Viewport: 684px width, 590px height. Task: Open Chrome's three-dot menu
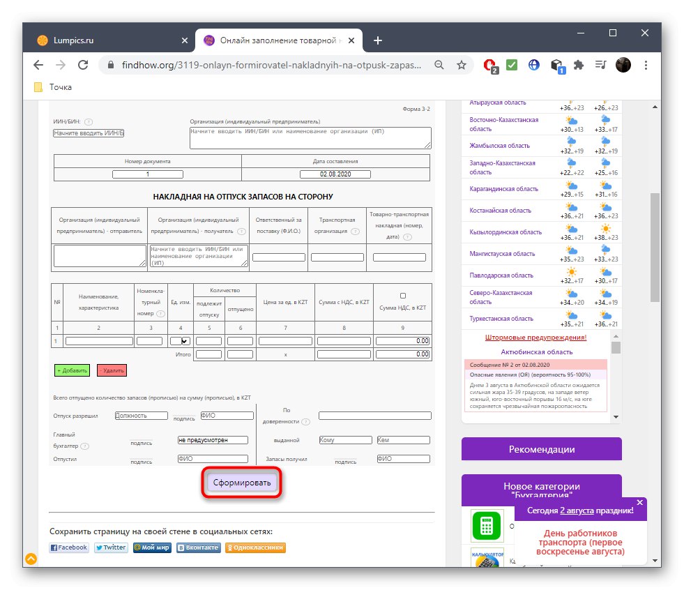645,65
